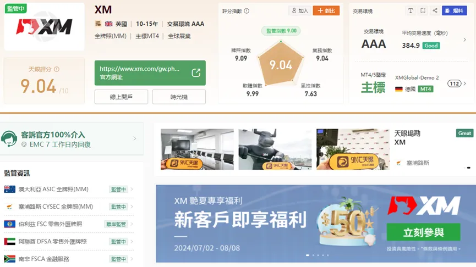Open the 客訴官方100%介入 complaint arrow
Image resolution: width=476 pixels, height=267 pixels.
pyautogui.click(x=134, y=138)
